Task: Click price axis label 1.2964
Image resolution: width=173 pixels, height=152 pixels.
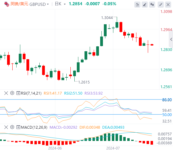Action: pos(166,30)
